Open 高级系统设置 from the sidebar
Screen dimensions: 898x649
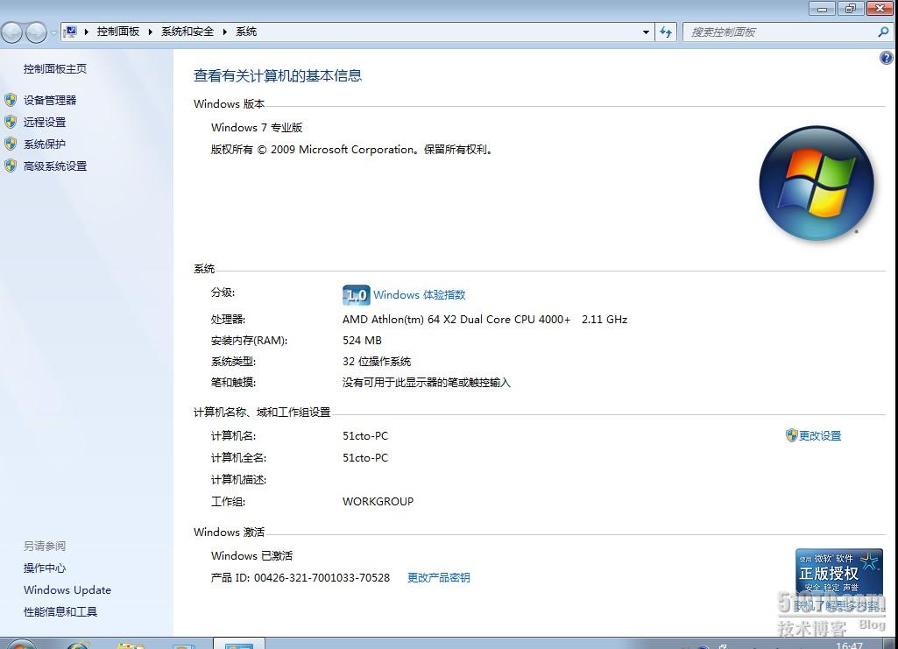pos(55,166)
